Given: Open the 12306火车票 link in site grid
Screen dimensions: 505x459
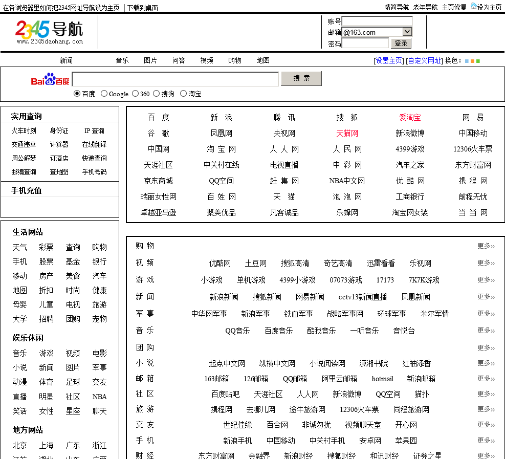Looking at the screenshot, I should (x=473, y=149).
